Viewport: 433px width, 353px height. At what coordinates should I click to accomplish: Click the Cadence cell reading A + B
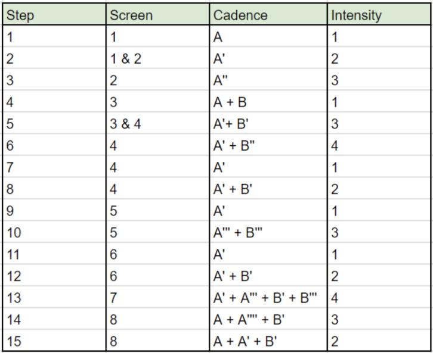coord(269,102)
